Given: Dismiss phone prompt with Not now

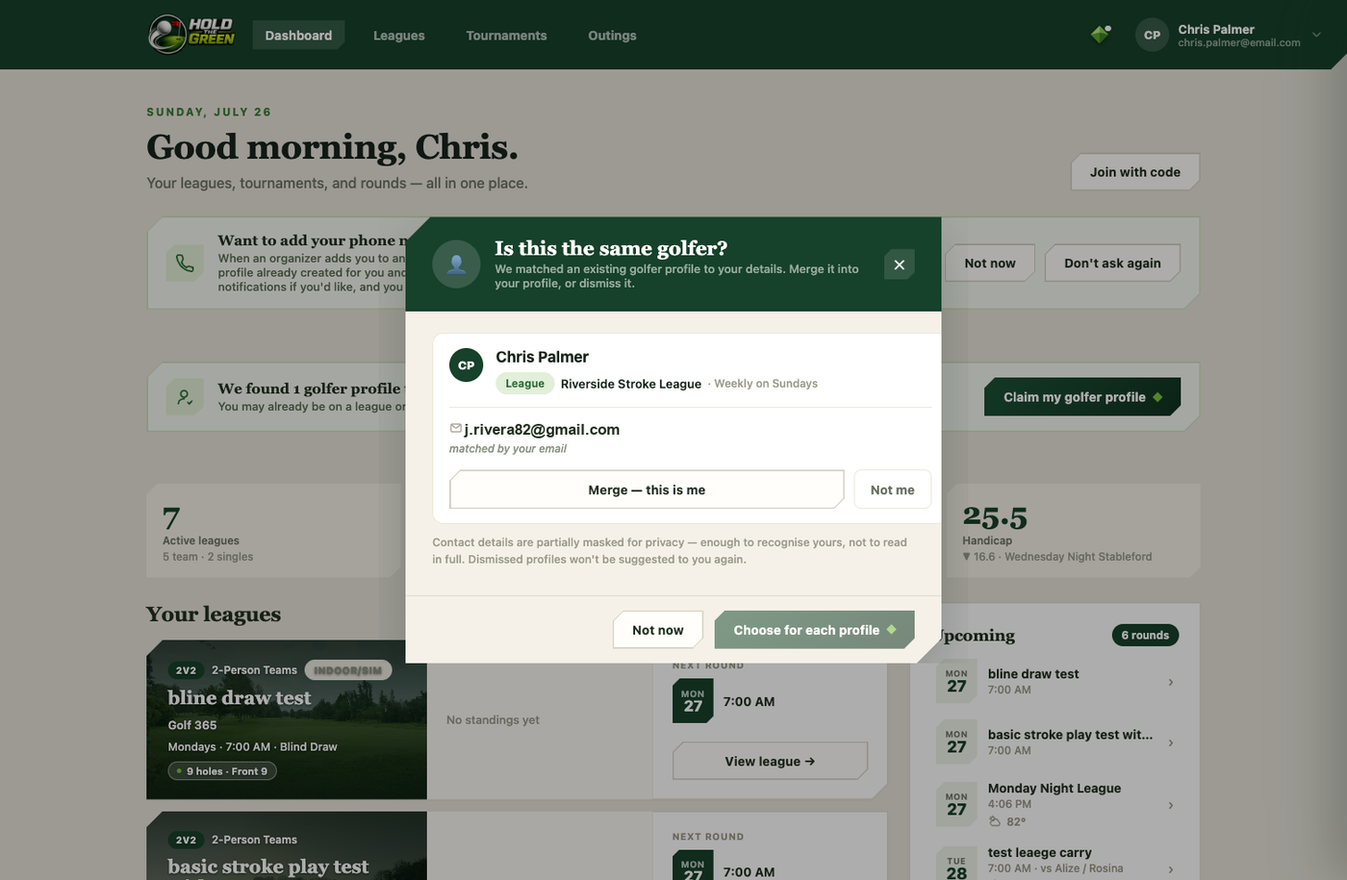Looking at the screenshot, I should point(990,263).
